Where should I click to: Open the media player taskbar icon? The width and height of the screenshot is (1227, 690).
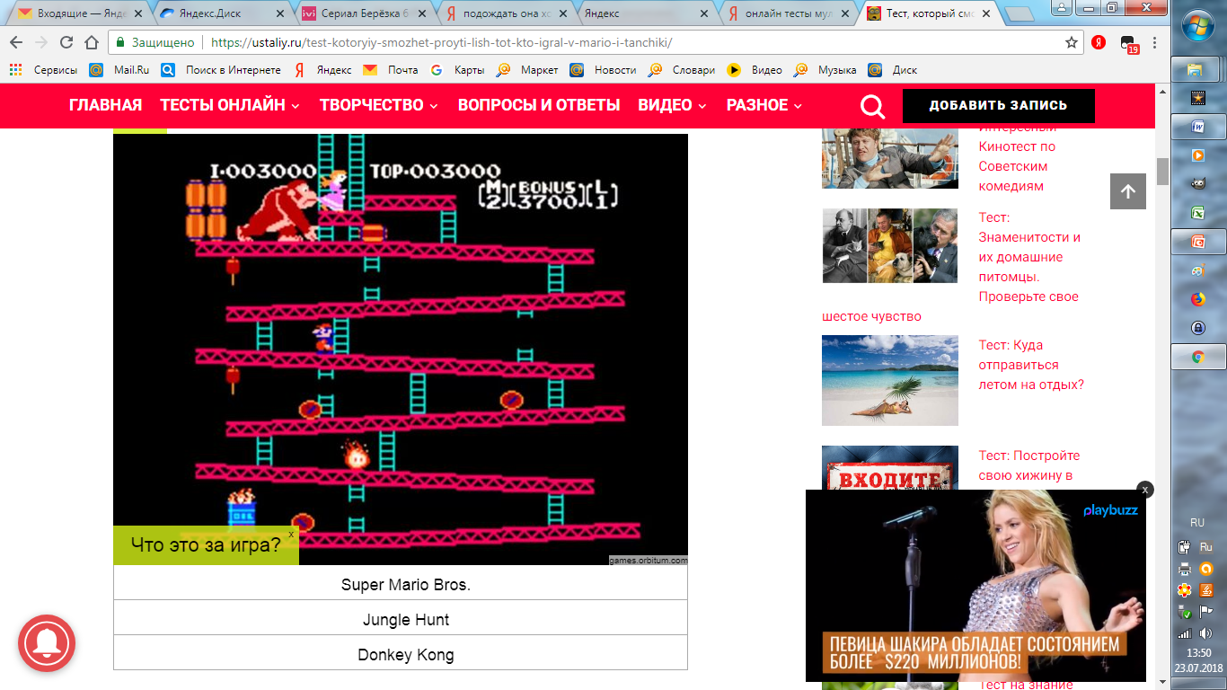[x=1196, y=155]
